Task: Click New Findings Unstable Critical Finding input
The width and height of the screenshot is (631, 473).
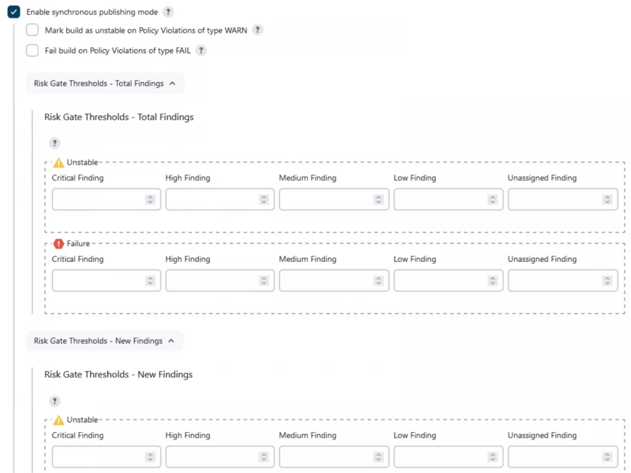Action: (x=99, y=457)
